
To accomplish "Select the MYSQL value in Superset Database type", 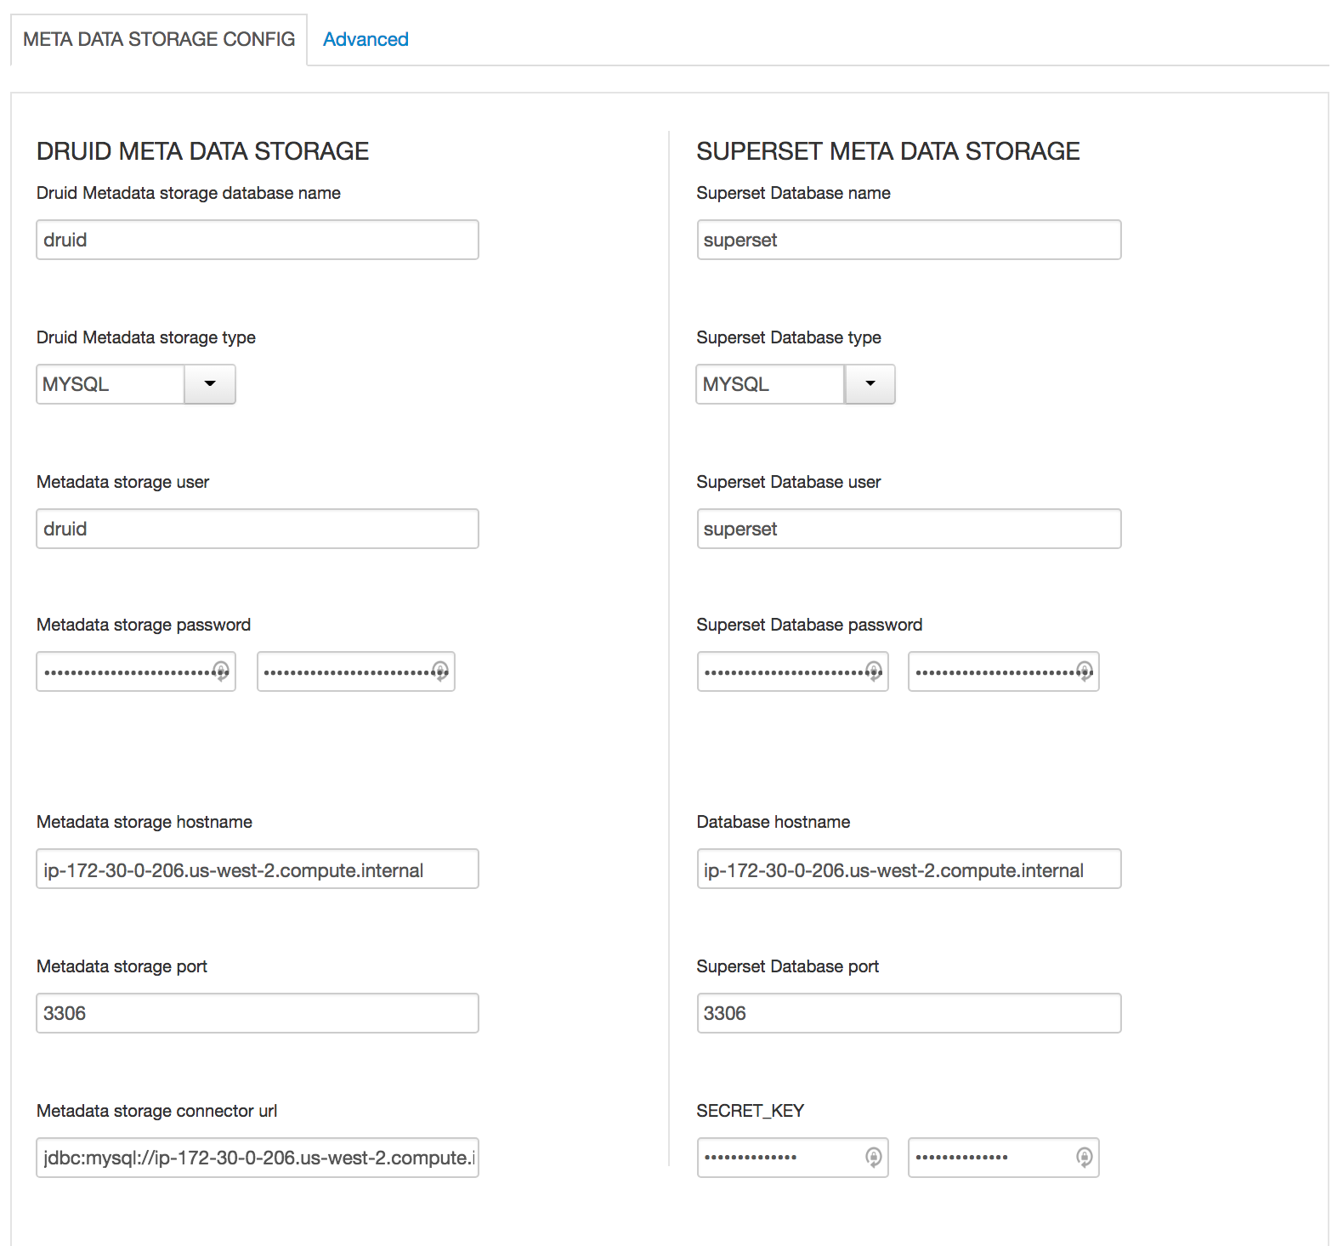I will click(x=770, y=384).
